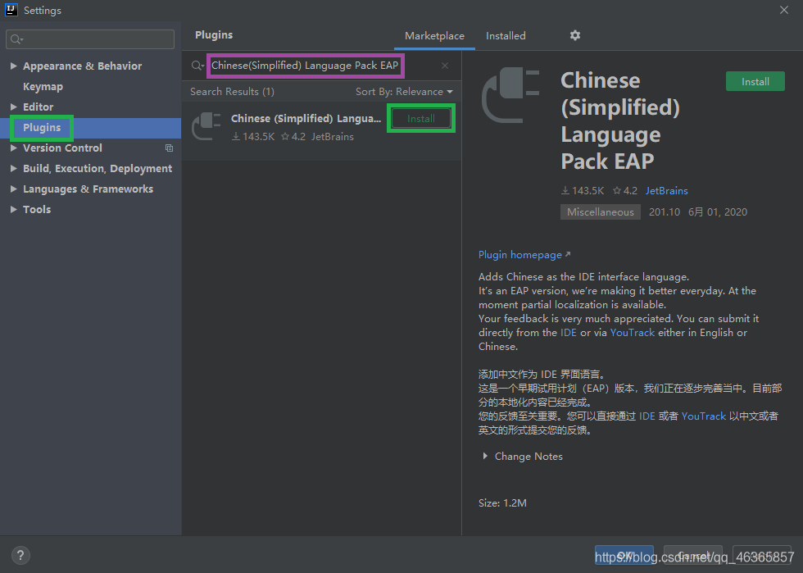The image size is (803, 573).
Task: Close the Settings dialog window
Action: 784,10
